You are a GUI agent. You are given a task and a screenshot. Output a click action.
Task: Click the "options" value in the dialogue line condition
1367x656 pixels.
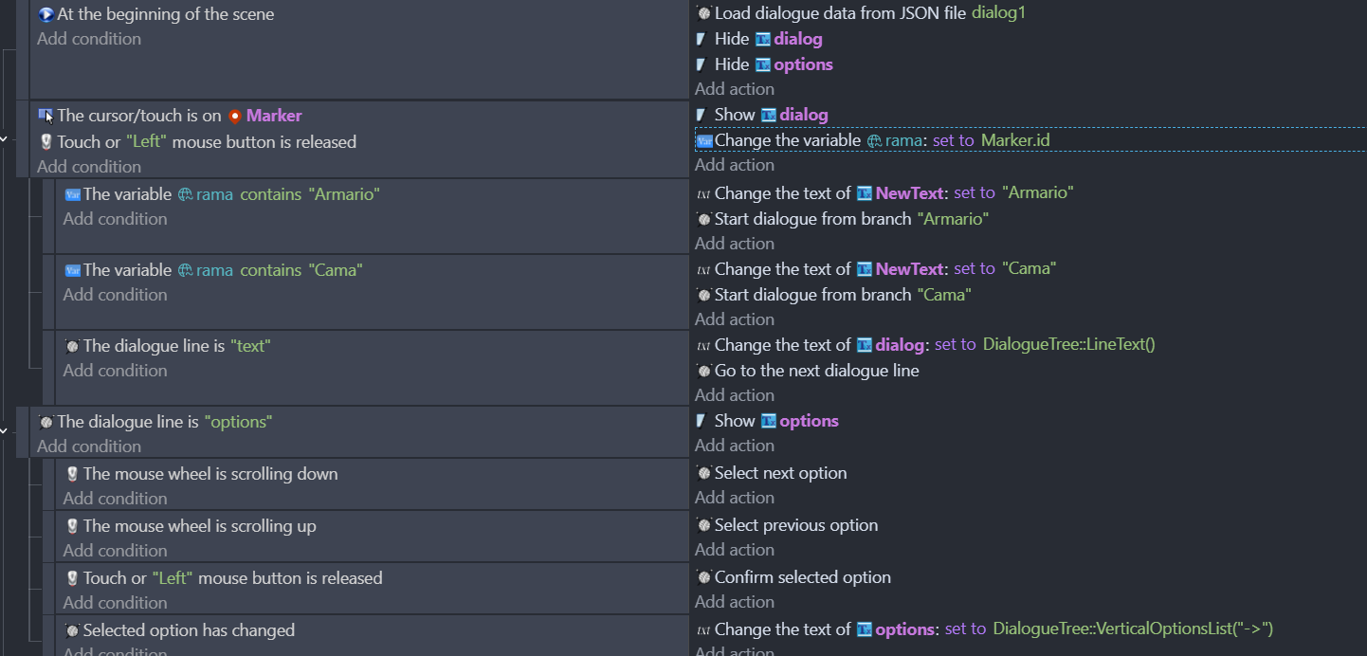click(x=238, y=422)
